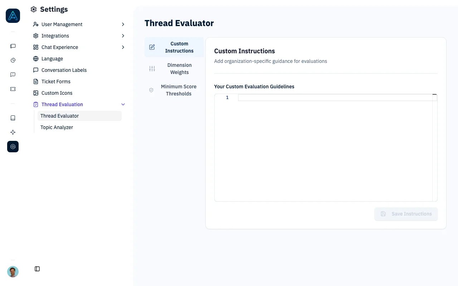
Task: Click the Ticket Forms document icon
Action: coord(36,82)
